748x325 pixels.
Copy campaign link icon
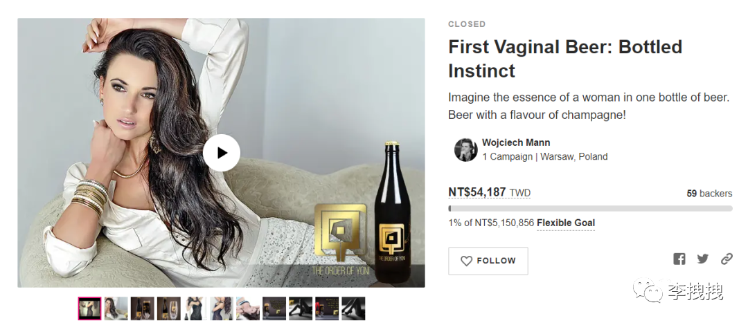coord(727,259)
